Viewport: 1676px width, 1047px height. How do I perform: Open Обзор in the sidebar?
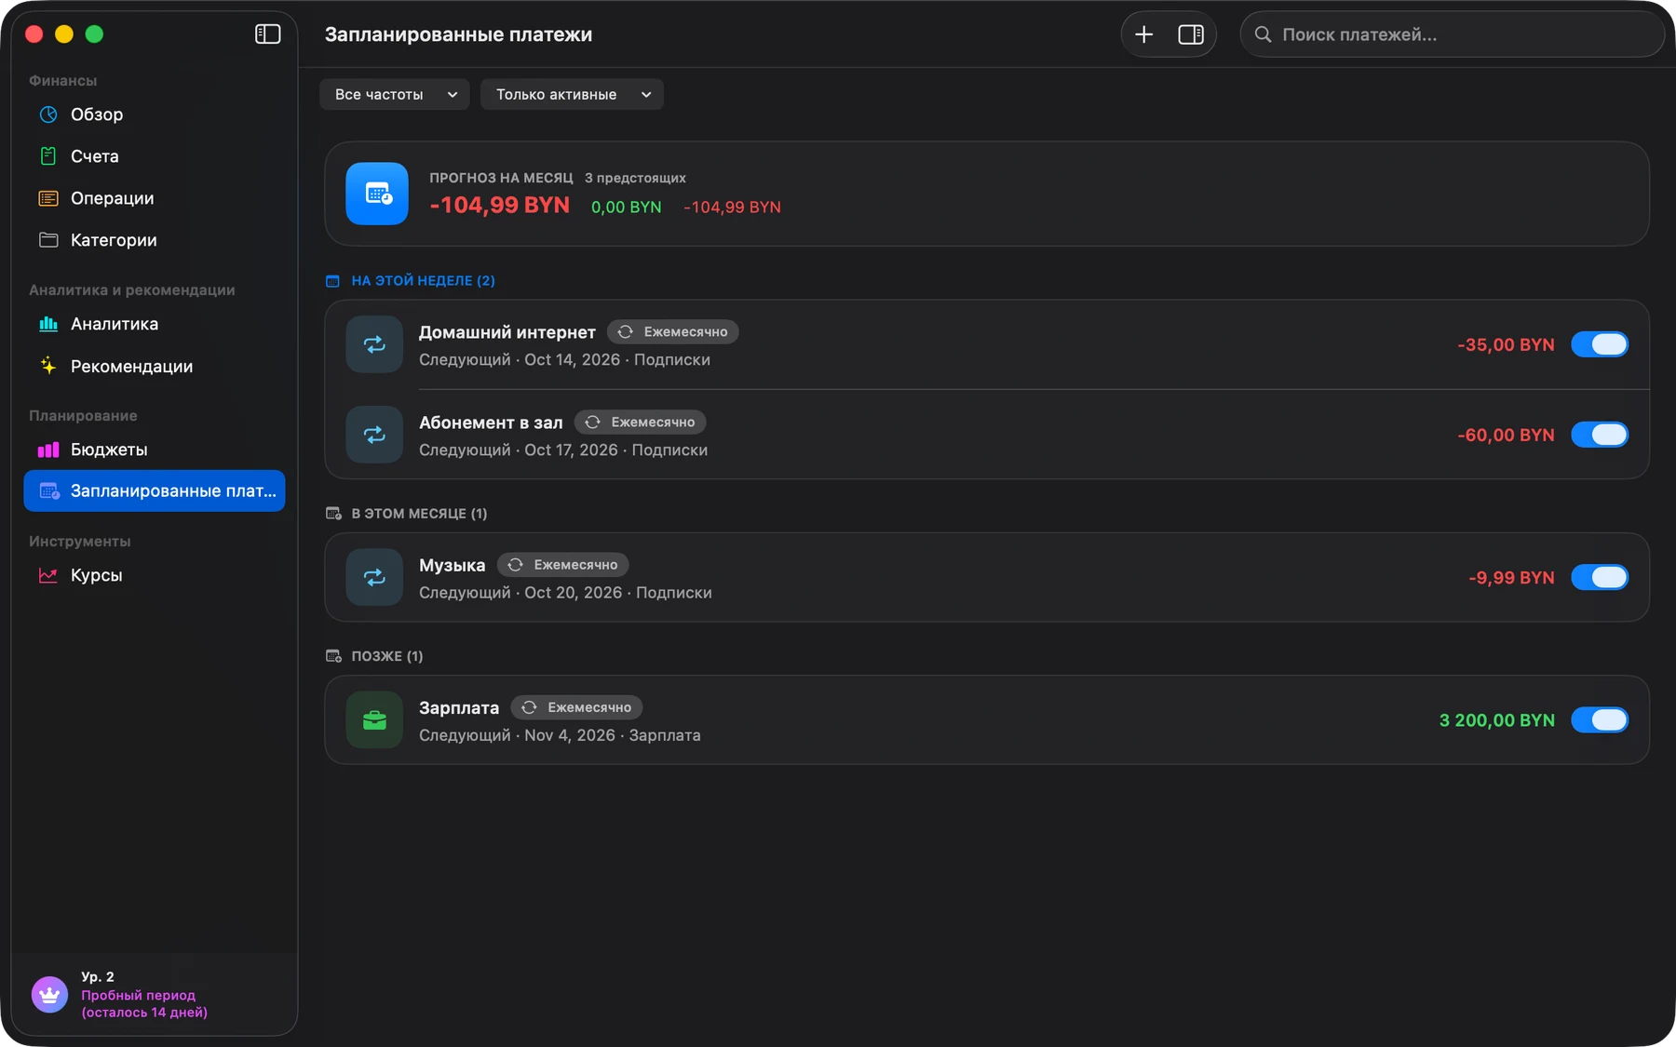point(155,114)
